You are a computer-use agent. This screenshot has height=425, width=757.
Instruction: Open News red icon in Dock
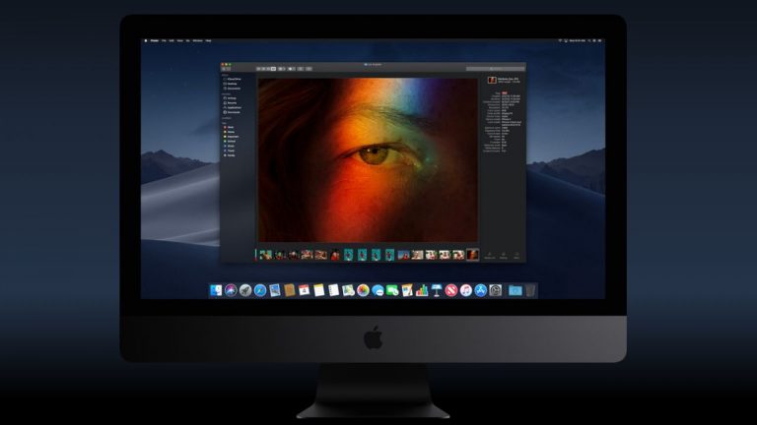pos(451,290)
